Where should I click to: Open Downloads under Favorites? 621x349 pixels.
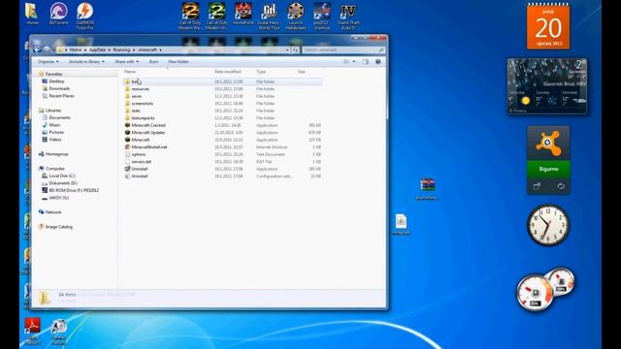click(x=59, y=88)
